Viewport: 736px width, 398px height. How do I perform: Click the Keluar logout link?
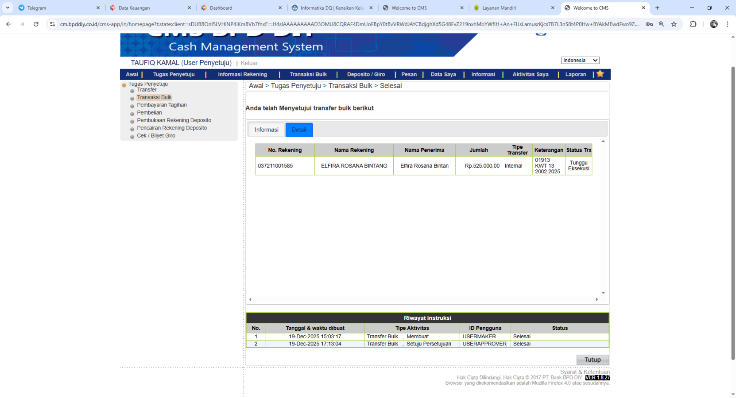[249, 63]
